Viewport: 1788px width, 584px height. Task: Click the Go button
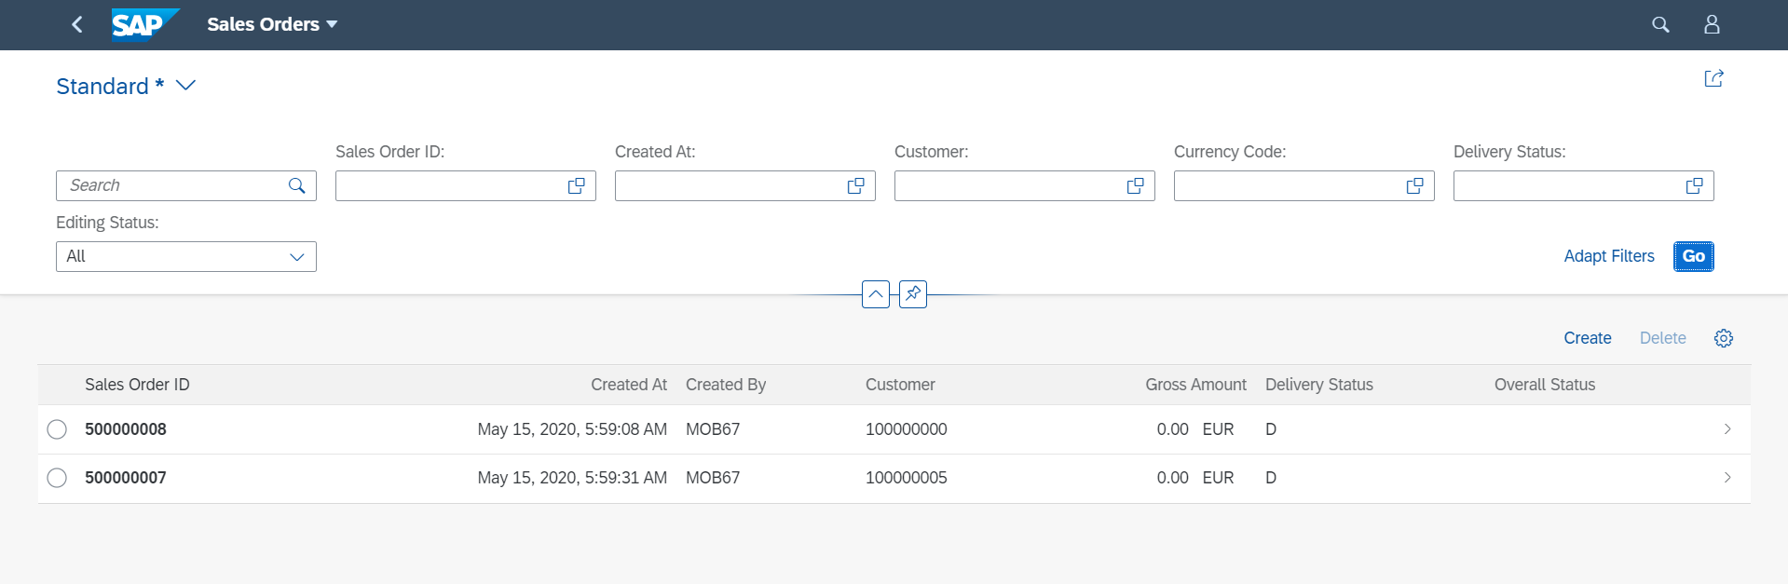click(x=1694, y=256)
